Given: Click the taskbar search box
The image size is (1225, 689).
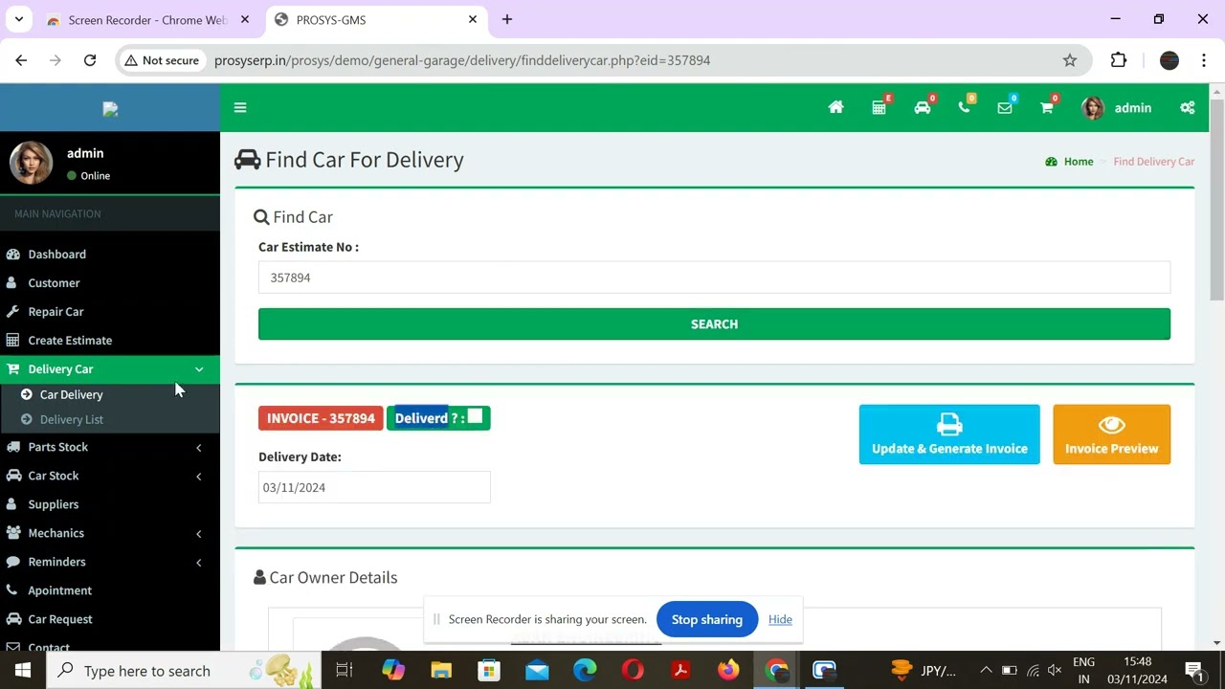Looking at the screenshot, I should click(x=184, y=670).
